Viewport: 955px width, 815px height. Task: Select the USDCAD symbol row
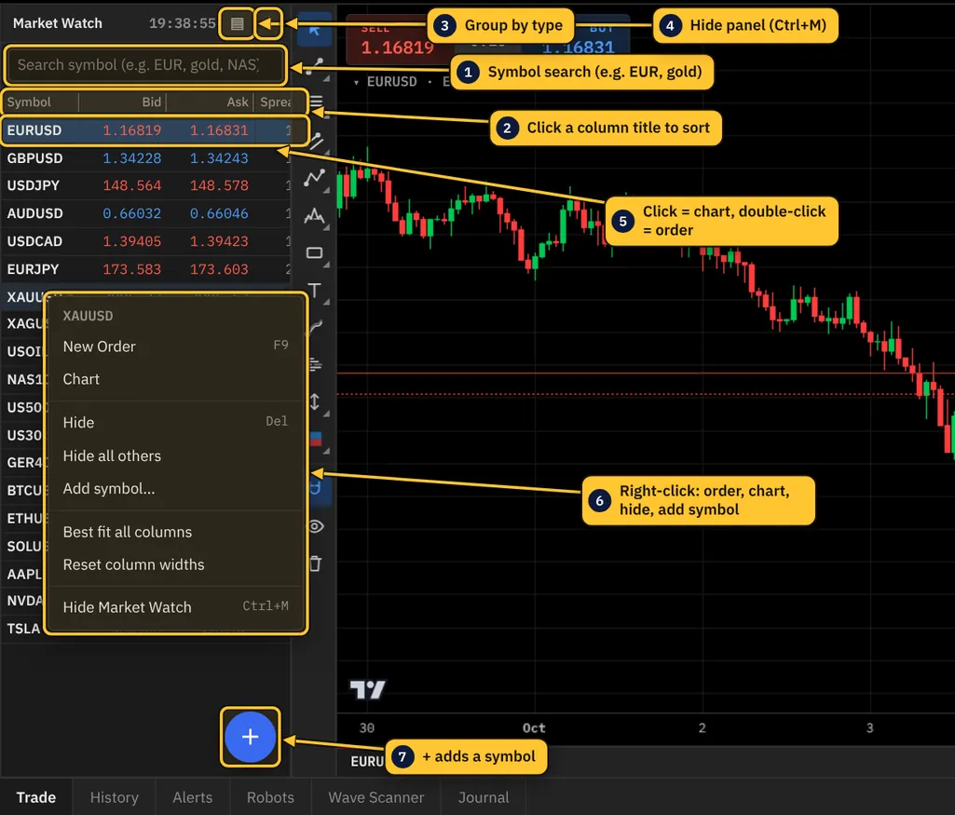[146, 241]
